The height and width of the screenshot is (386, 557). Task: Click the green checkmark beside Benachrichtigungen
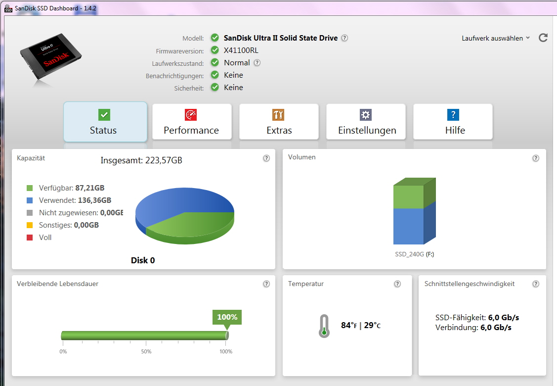[215, 75]
